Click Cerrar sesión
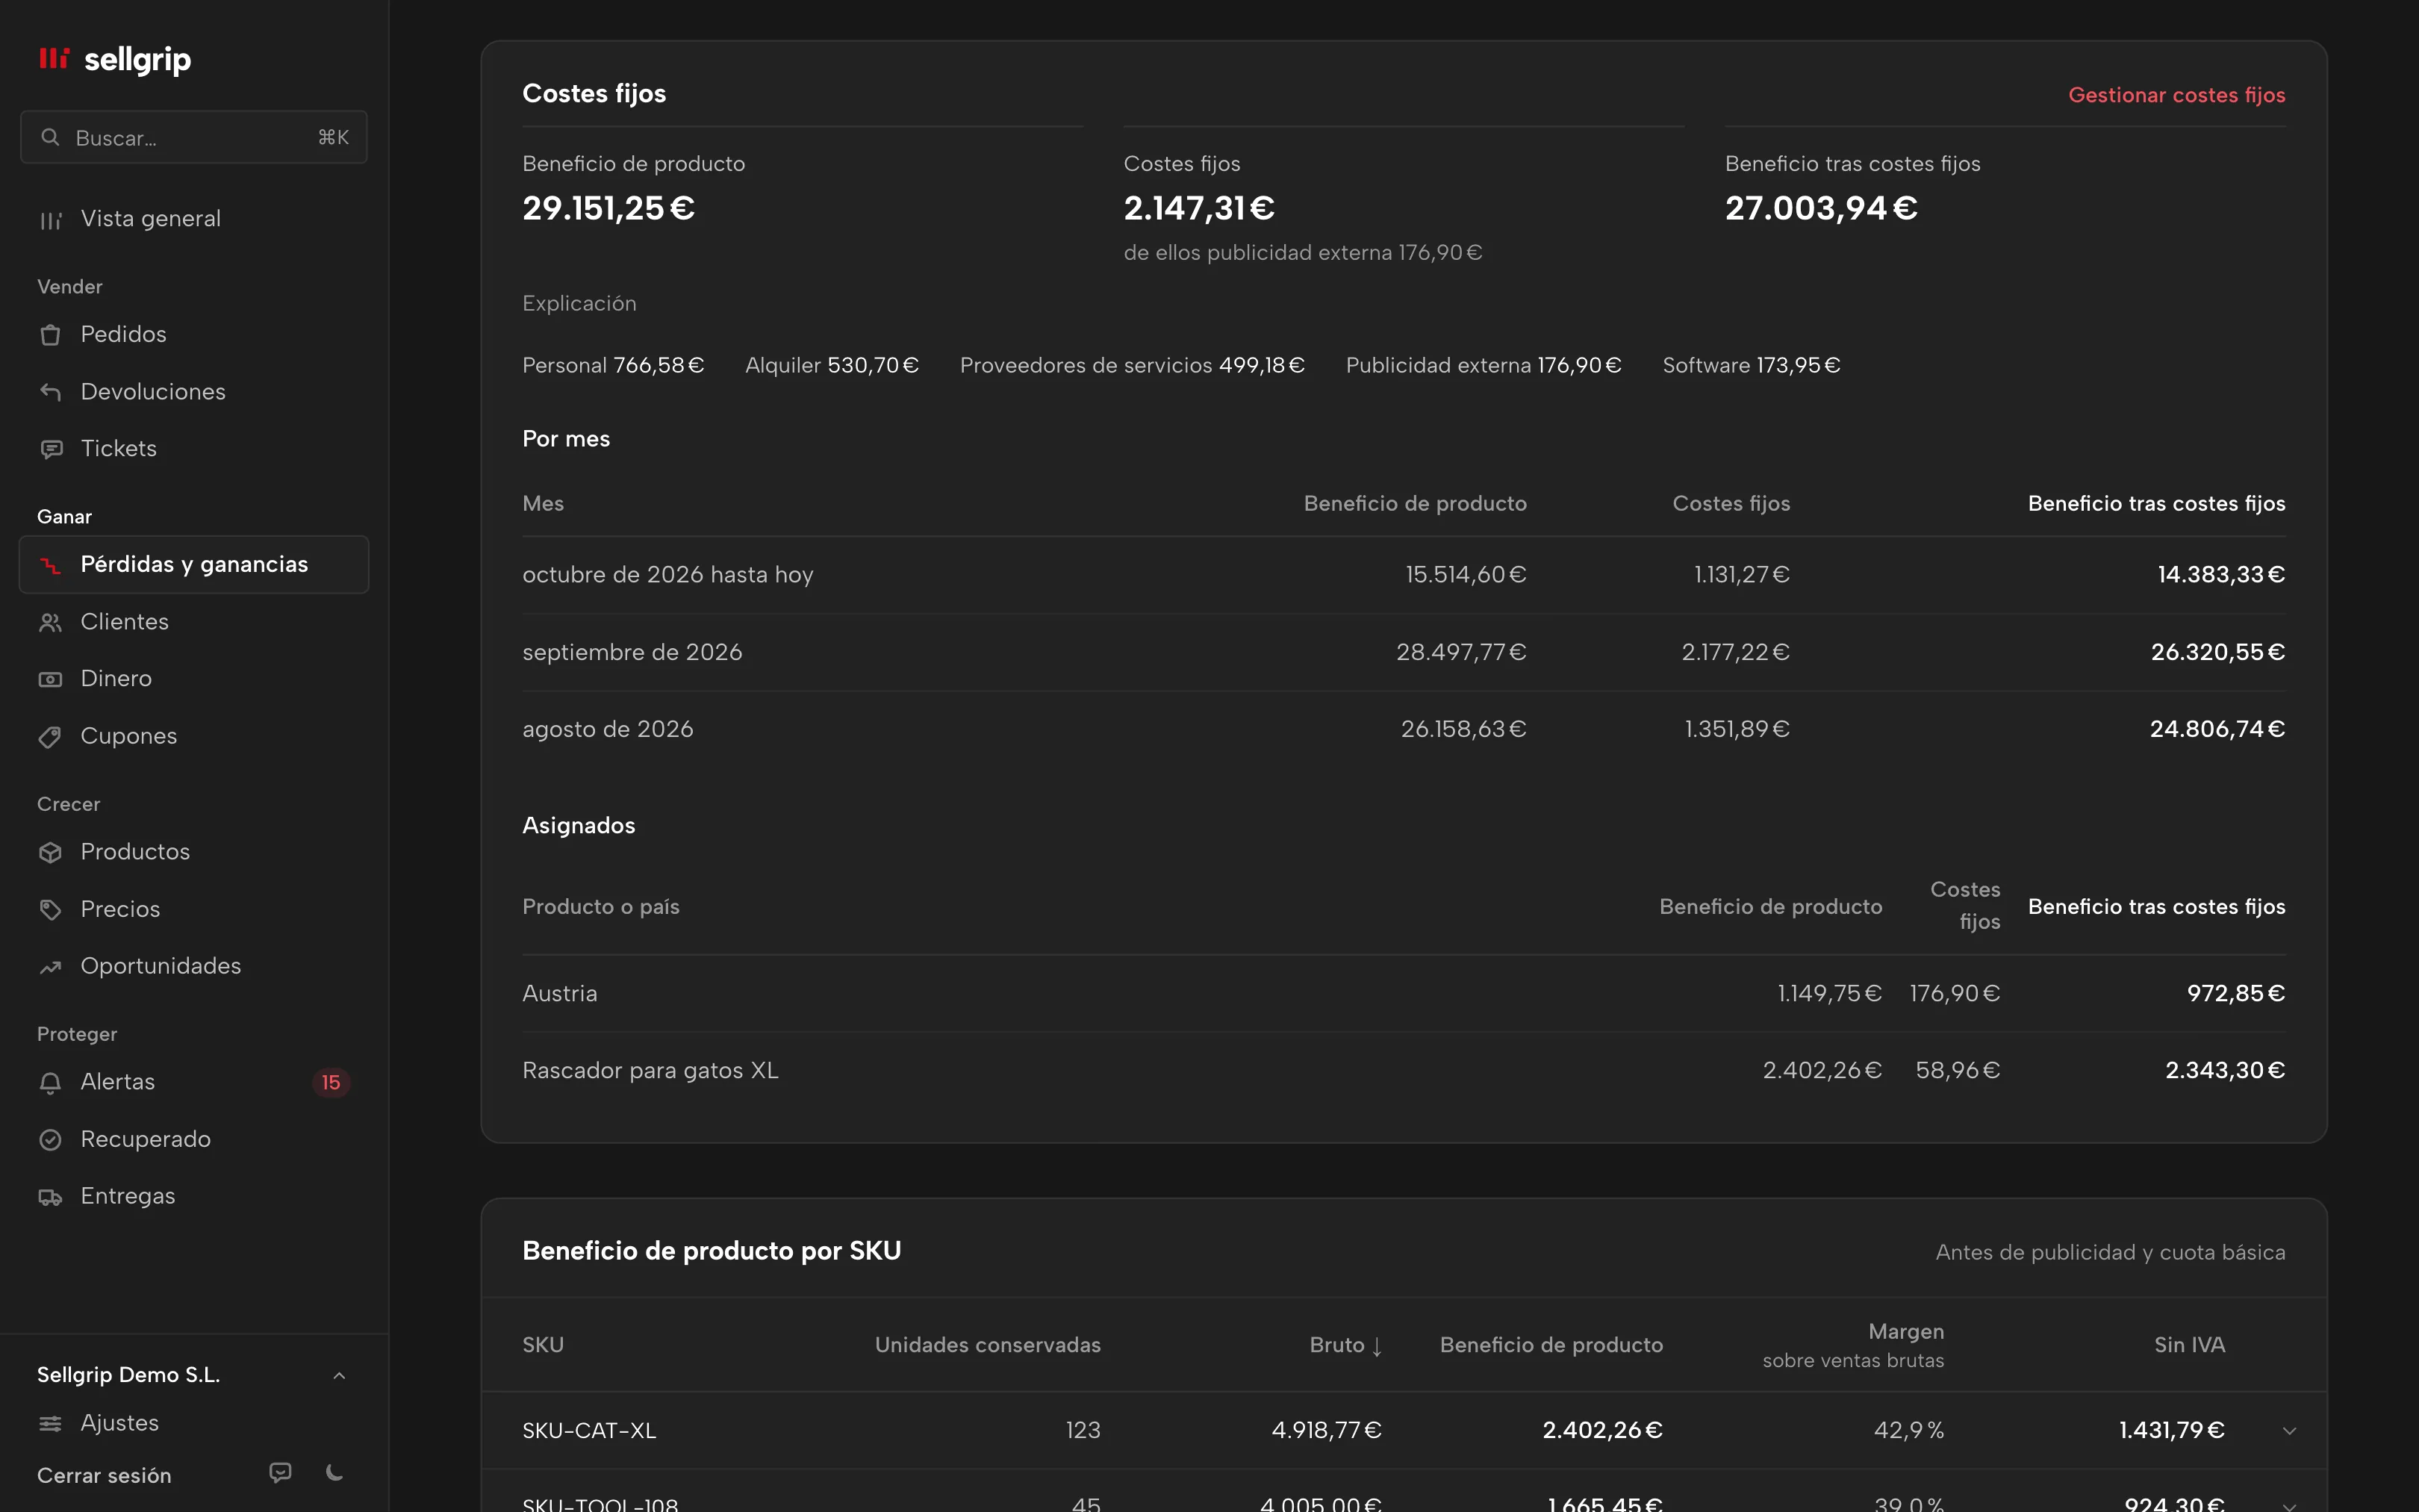 point(104,1475)
